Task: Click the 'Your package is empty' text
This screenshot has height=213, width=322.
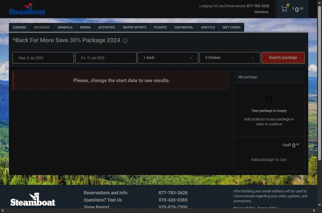Action: (269, 111)
